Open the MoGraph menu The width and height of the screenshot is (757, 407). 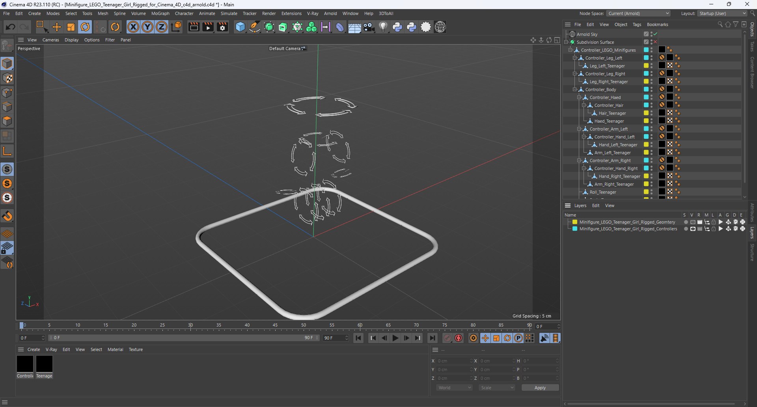pyautogui.click(x=160, y=13)
